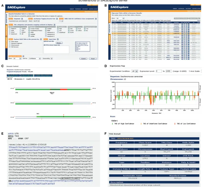The width and height of the screenshot is (204, 187).
Task: Open TUTORIAL menu in panel A header
Action: point(78,9)
